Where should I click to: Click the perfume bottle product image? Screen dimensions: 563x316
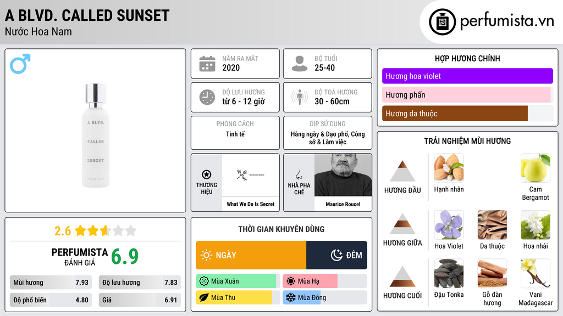click(x=96, y=136)
